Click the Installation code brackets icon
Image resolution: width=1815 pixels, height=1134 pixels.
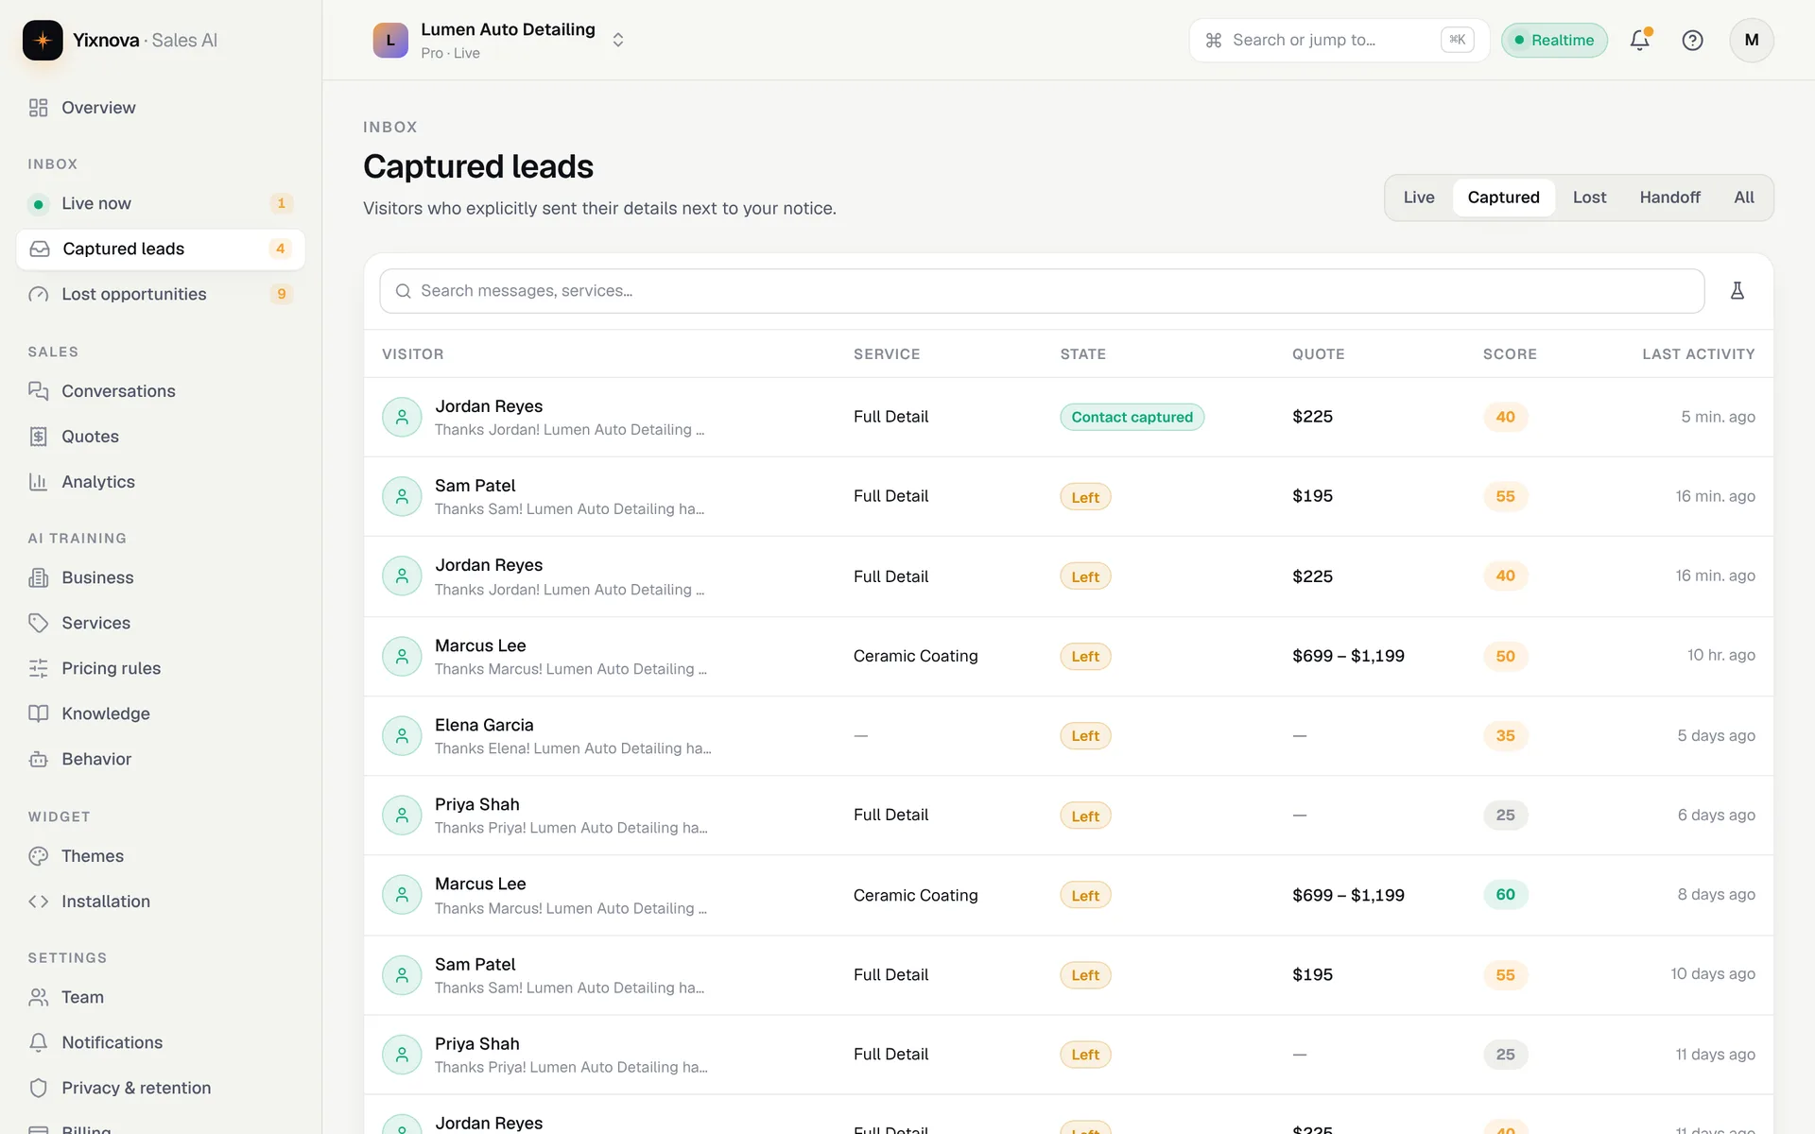pyautogui.click(x=38, y=902)
